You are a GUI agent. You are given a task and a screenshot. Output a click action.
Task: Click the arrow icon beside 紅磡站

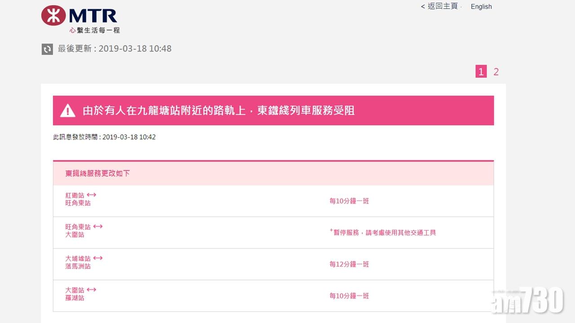pos(92,195)
